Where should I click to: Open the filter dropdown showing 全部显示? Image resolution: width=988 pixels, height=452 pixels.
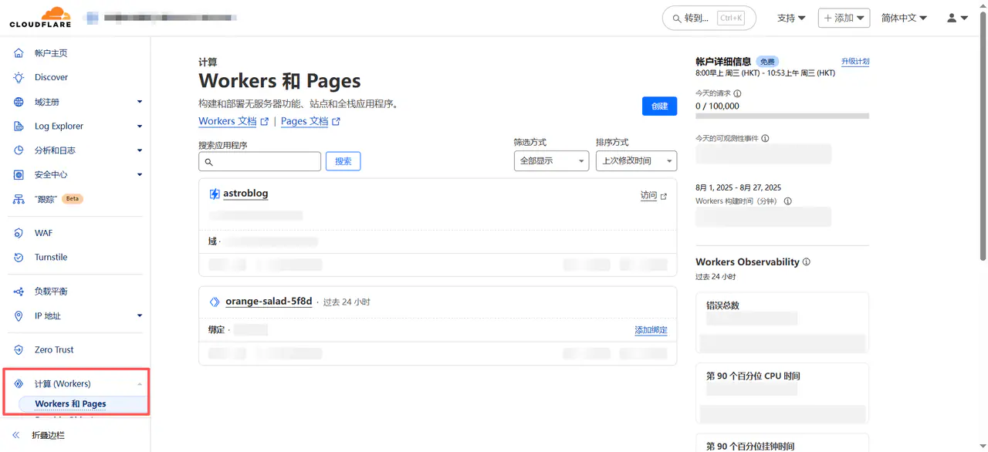point(551,160)
